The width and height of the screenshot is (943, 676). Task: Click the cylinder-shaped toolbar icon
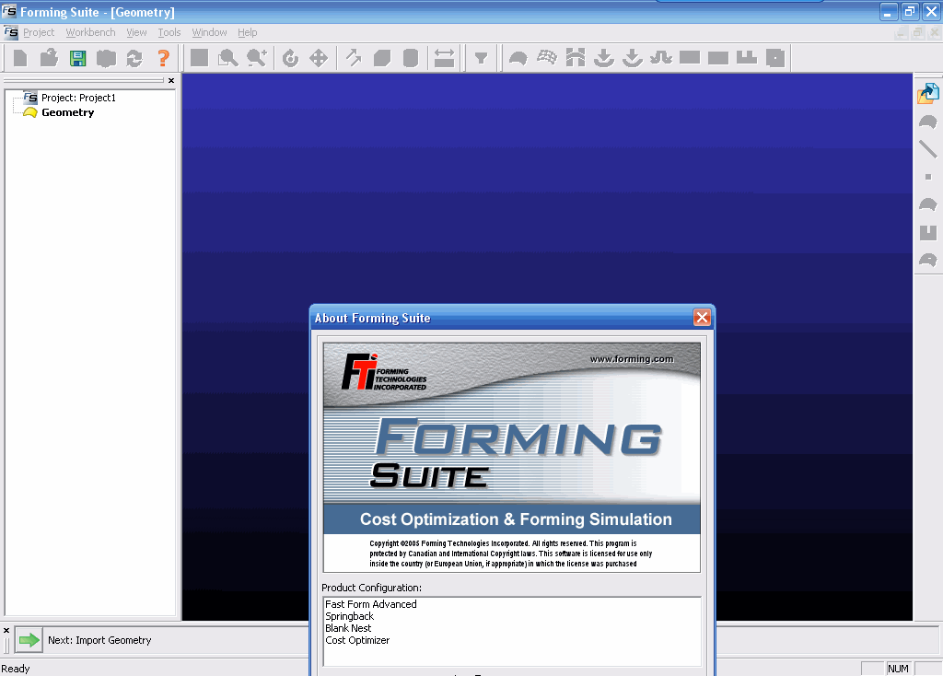click(411, 58)
